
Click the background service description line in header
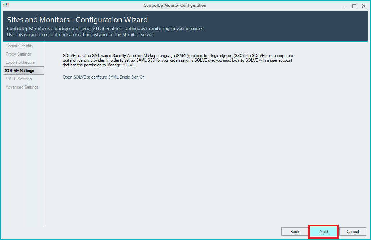tap(105, 29)
